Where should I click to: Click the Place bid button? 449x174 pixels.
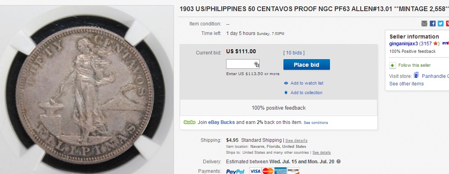click(x=306, y=65)
